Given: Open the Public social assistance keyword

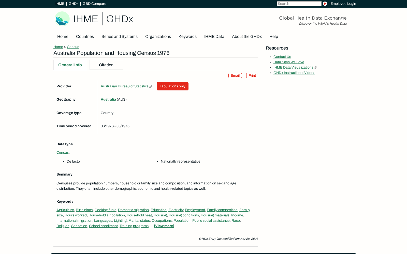Looking at the screenshot, I should (211, 220).
